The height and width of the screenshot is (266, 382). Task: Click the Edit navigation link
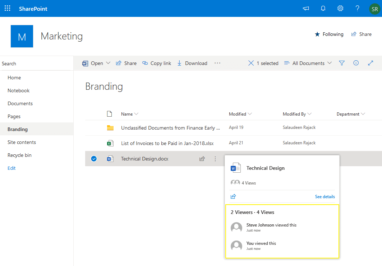pyautogui.click(x=11, y=168)
